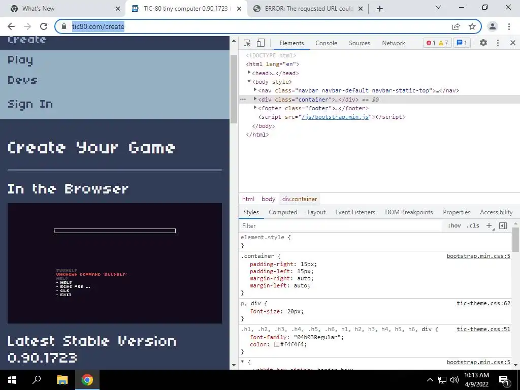
Task: Open the Windows Start menu
Action: tap(12, 380)
